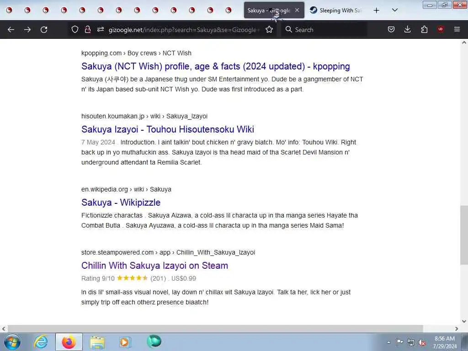The image size is (468, 351).
Task: List all tabs with the chevron dropdown
Action: tap(394, 11)
